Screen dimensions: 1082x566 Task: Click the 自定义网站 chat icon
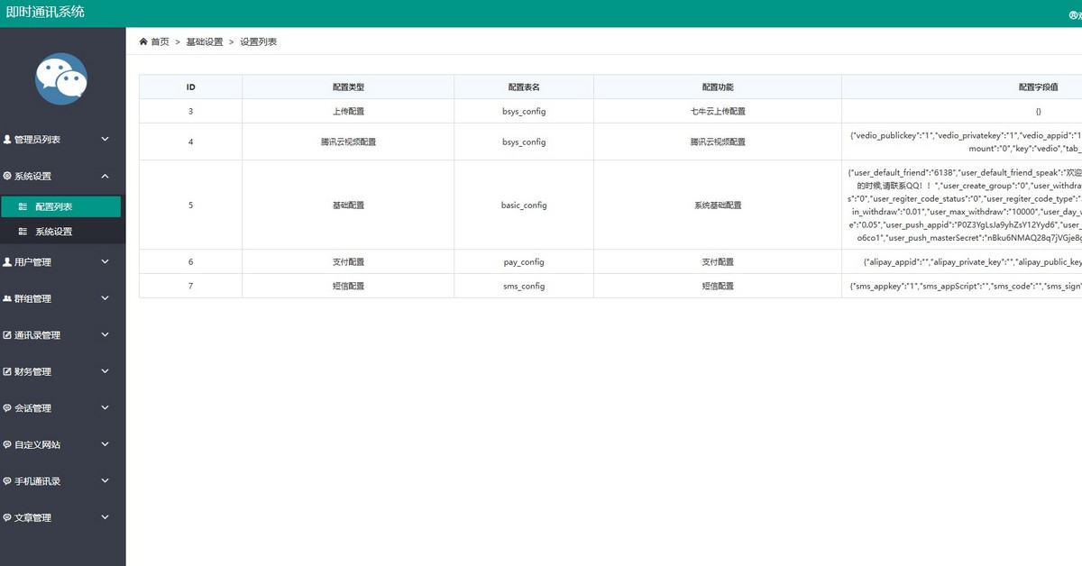point(7,444)
